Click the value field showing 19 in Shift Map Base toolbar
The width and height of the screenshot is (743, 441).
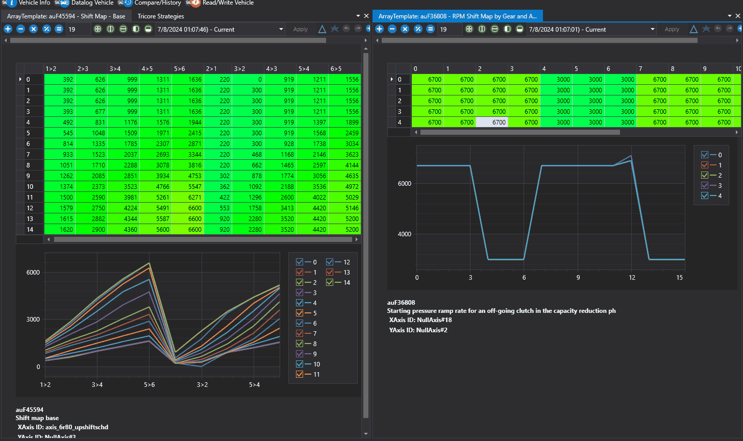78,30
